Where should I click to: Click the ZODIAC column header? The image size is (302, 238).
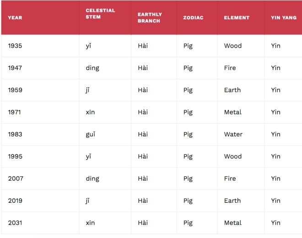[193, 18]
